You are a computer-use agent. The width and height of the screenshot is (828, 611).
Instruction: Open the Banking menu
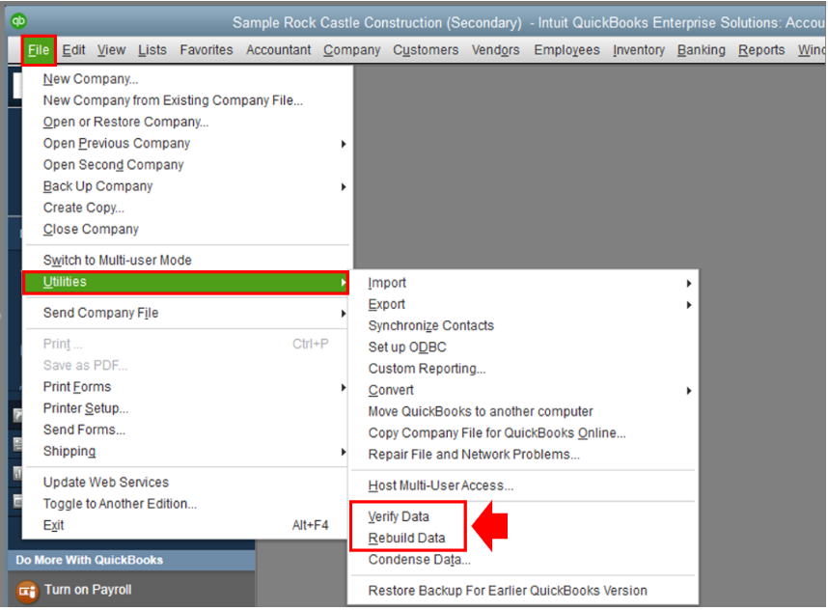pos(702,50)
